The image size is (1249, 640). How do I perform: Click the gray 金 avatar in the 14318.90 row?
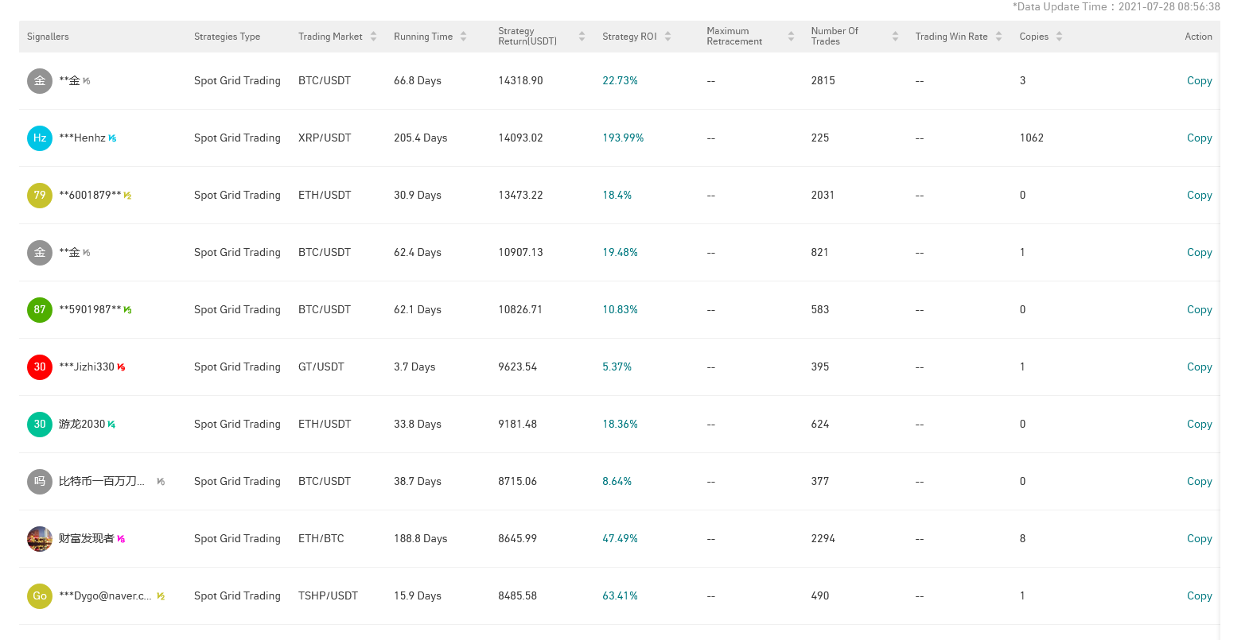(x=40, y=81)
